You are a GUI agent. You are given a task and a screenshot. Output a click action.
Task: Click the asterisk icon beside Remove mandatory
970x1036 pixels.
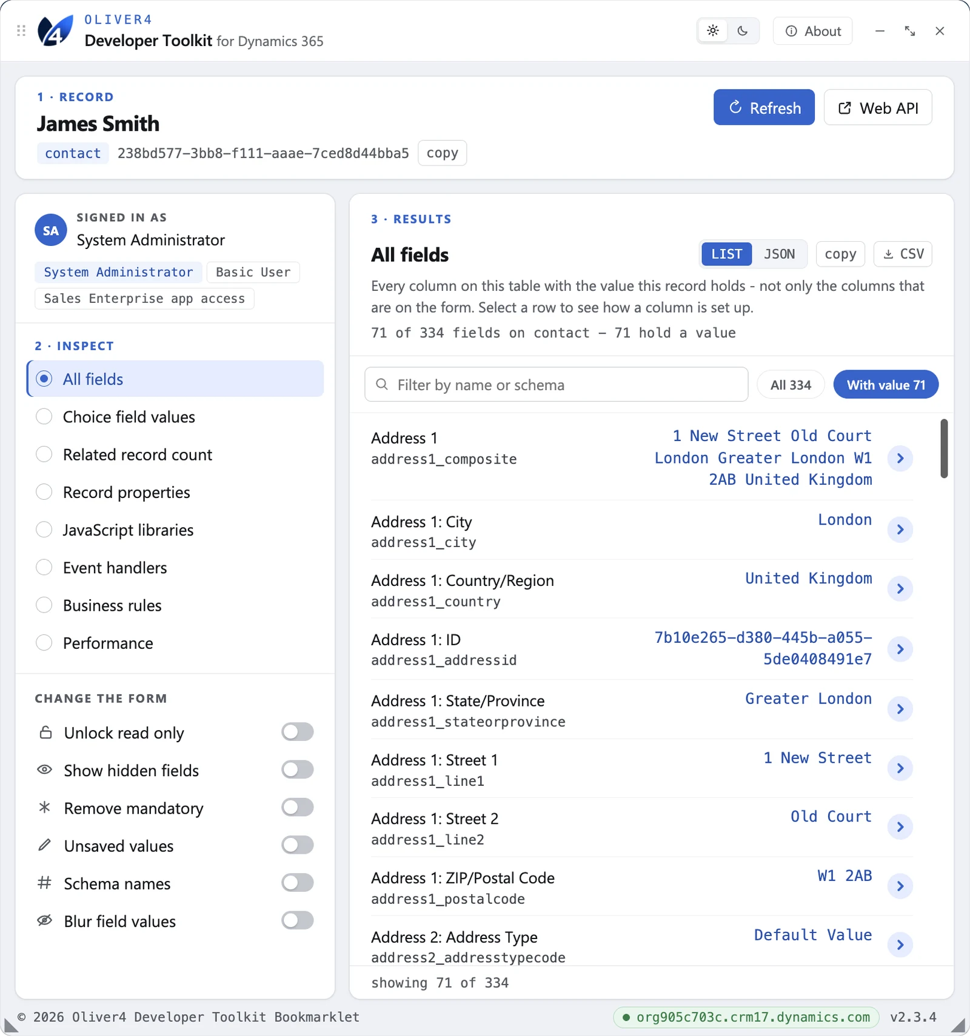[x=45, y=807]
